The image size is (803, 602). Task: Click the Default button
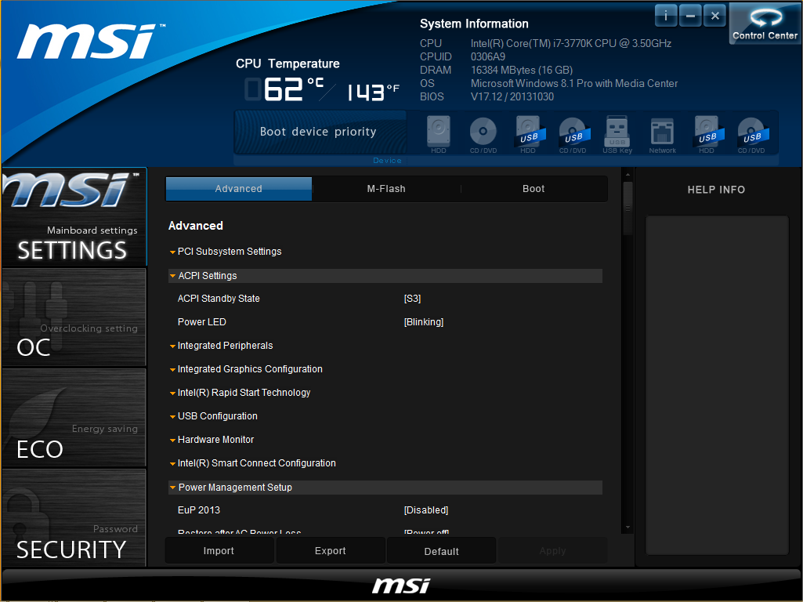(441, 551)
